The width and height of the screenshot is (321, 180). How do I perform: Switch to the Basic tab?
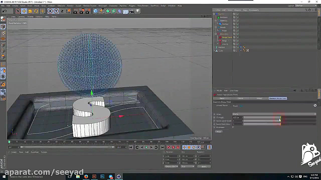click(222, 98)
